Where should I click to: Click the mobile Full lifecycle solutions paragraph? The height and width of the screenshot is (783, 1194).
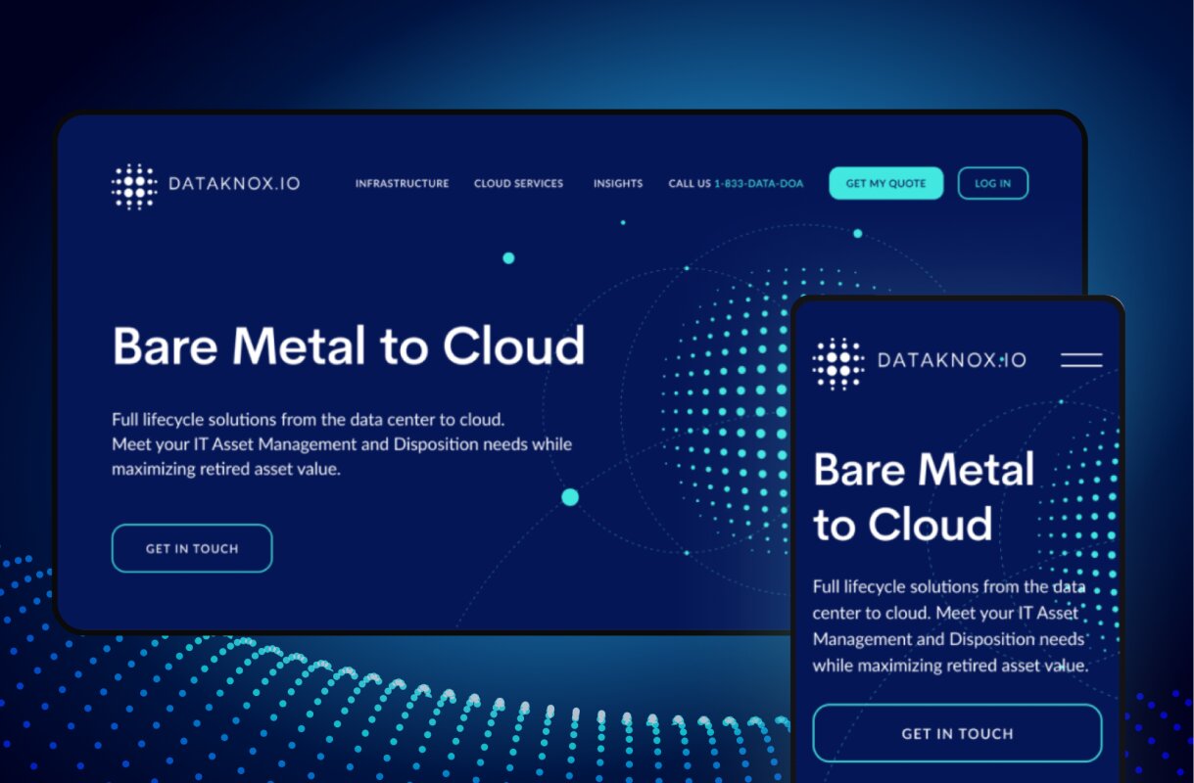click(x=950, y=626)
